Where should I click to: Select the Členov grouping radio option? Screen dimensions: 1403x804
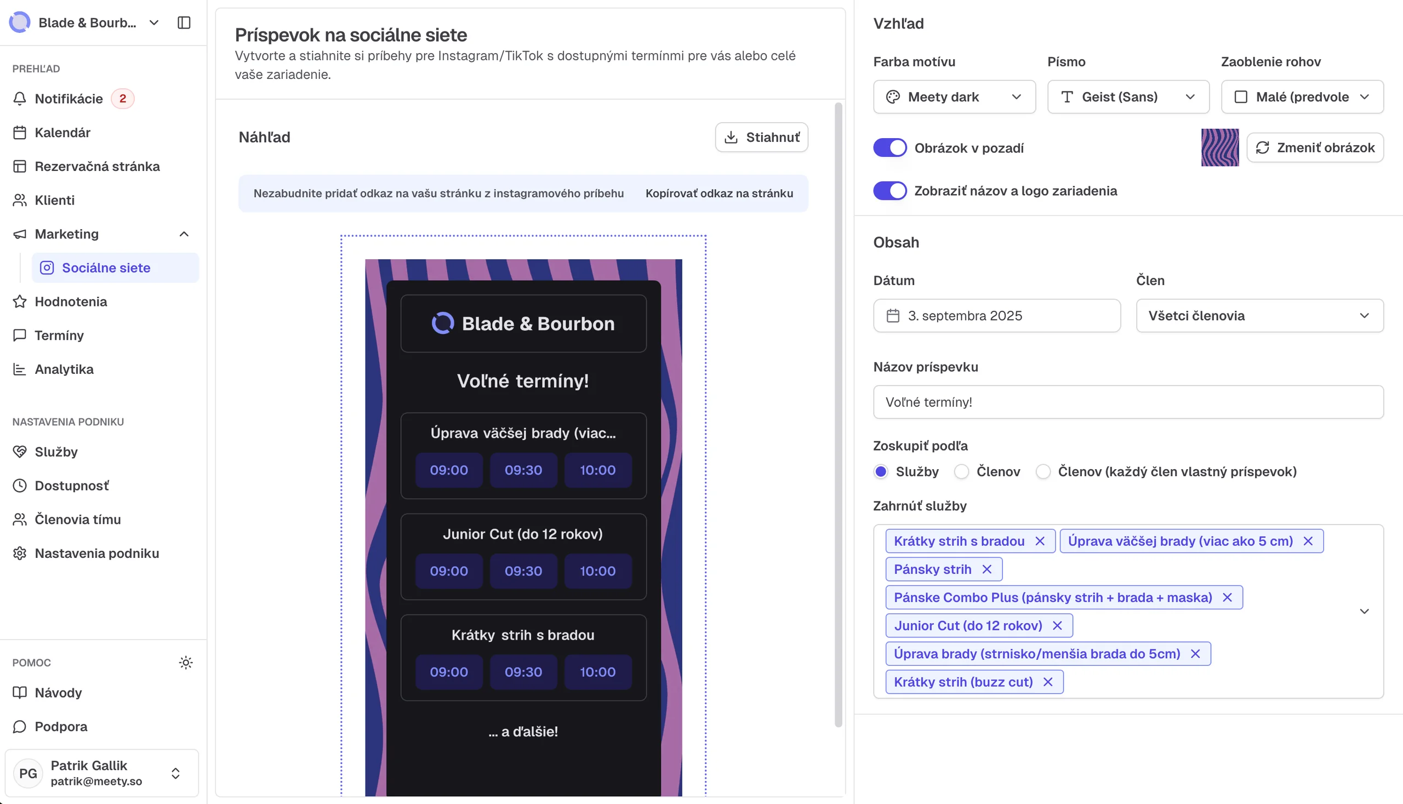[961, 471]
